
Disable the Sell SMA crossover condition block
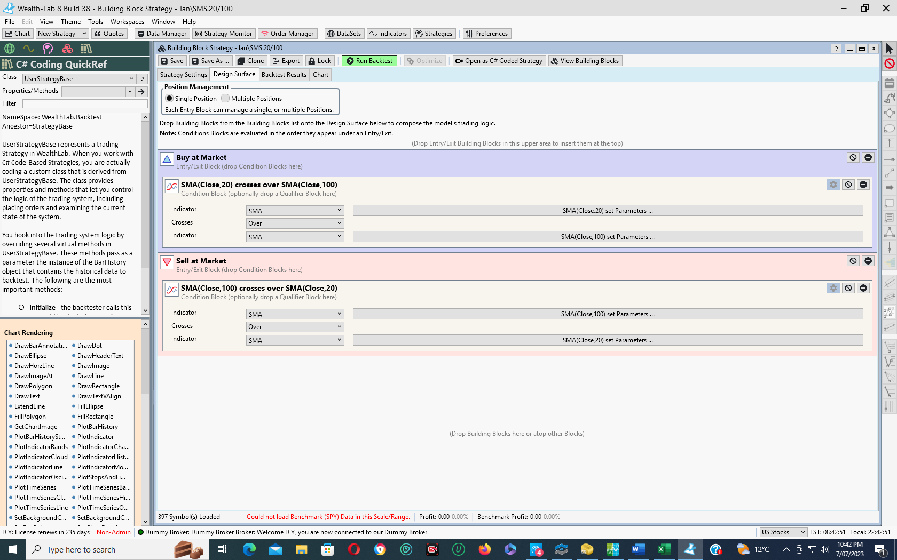tap(848, 288)
